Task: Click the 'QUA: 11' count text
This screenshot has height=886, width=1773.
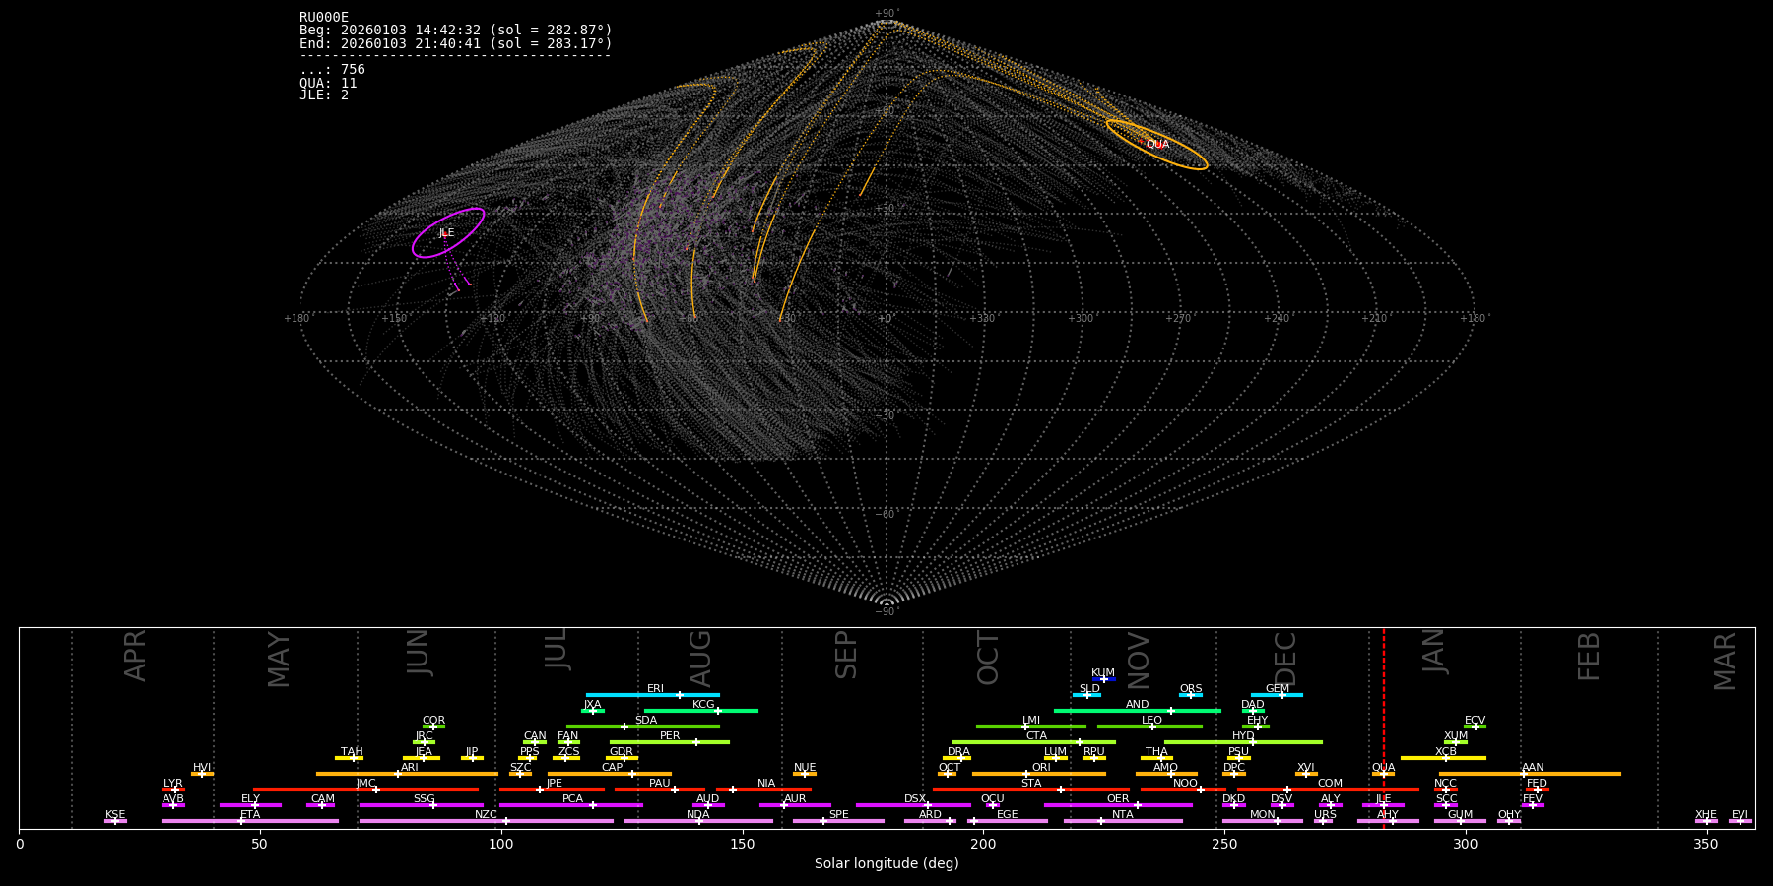Action: point(328,83)
